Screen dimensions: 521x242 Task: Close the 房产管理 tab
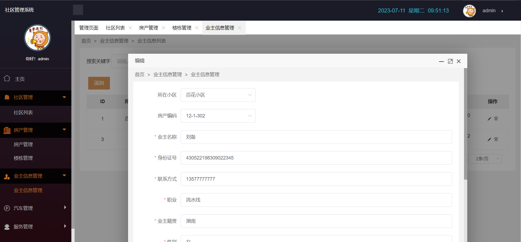pos(163,28)
